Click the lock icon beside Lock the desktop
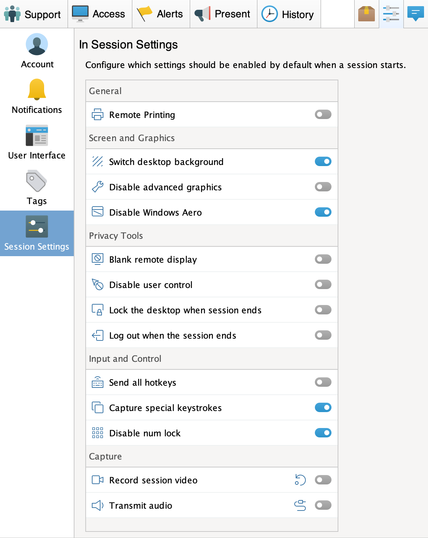 point(98,310)
